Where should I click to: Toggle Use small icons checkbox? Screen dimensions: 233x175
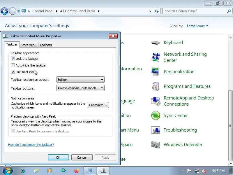[13, 72]
